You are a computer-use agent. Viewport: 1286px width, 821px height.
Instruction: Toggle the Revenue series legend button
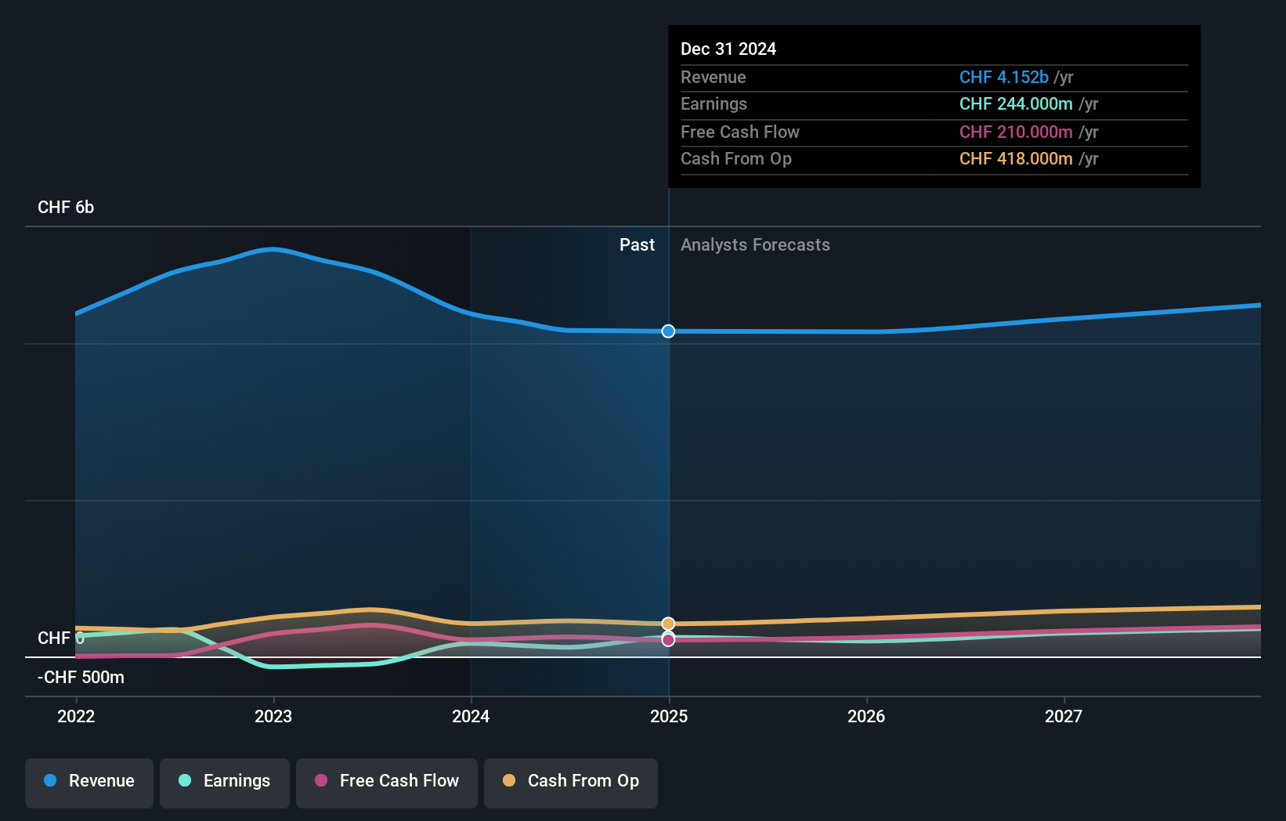point(89,783)
